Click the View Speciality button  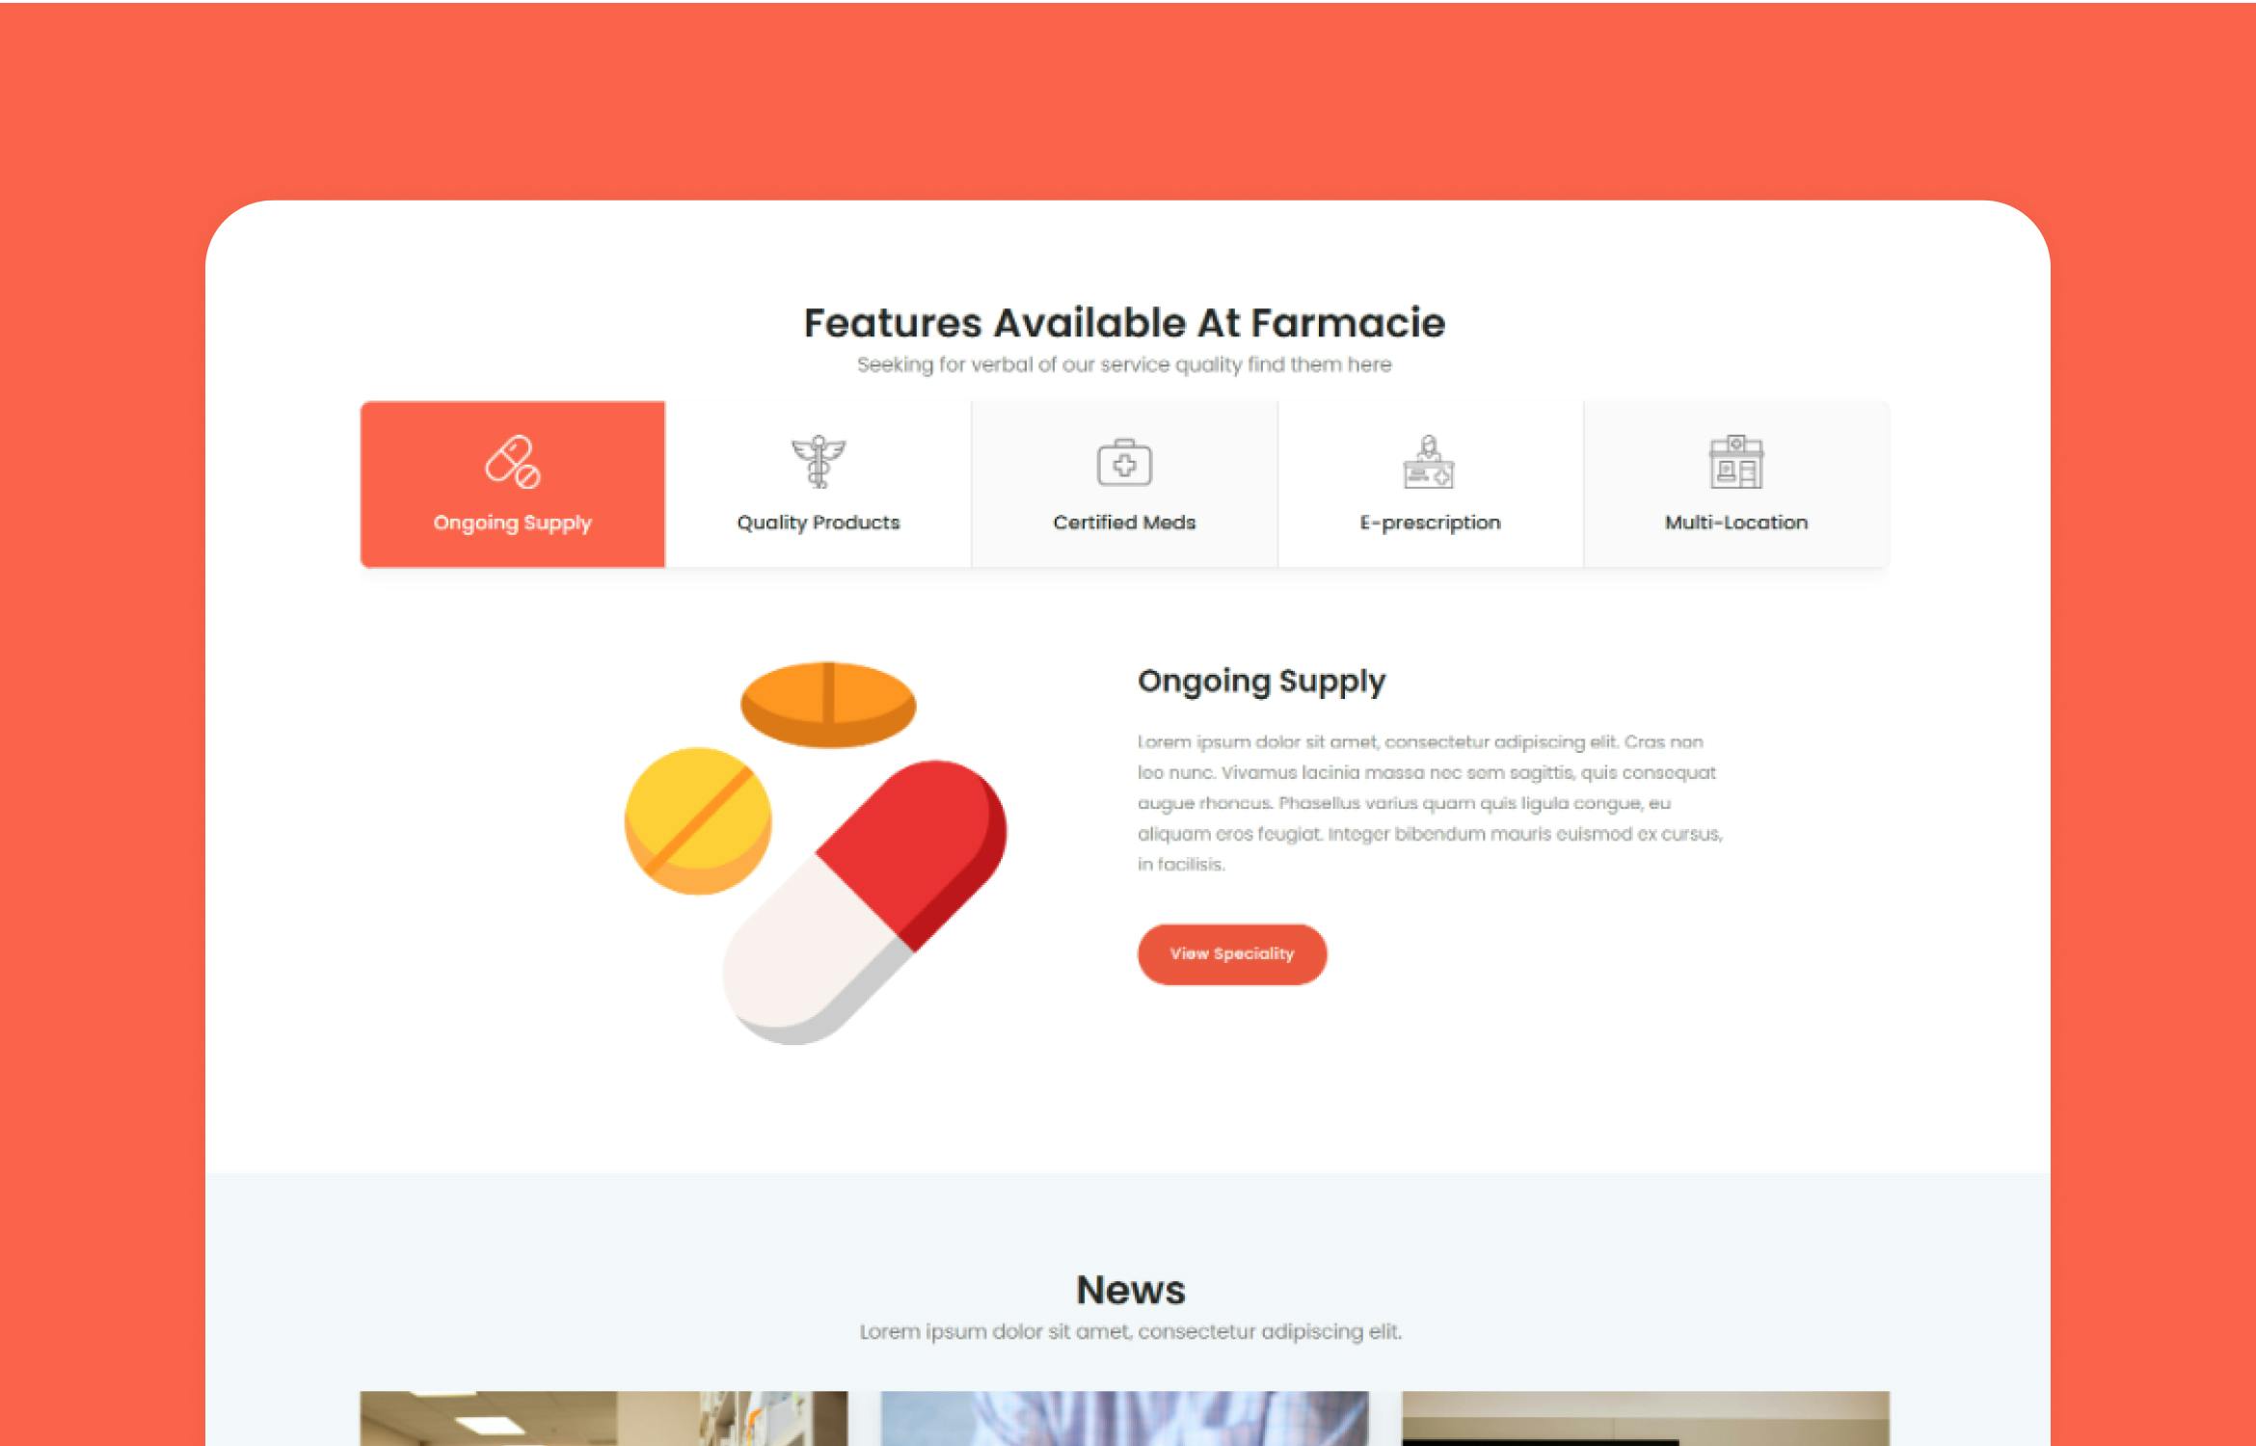pos(1232,954)
